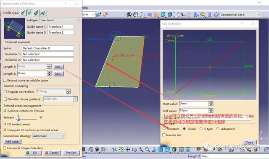This screenshot has width=269, height=159.
Task: Select the first sweep profile type icon
Action: click(23, 13)
